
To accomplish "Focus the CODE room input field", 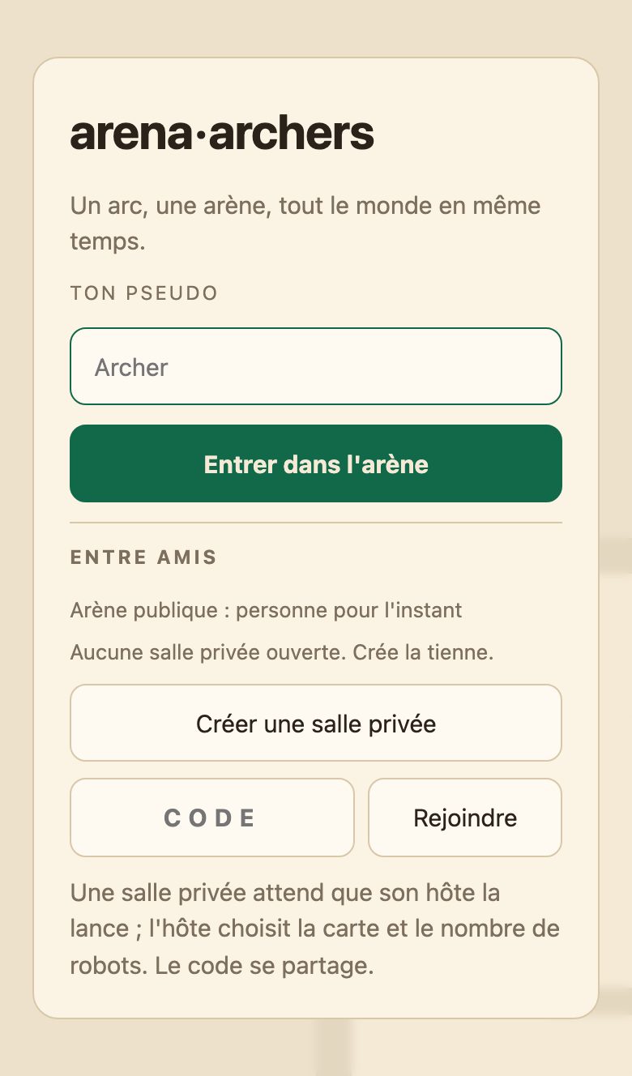I will coord(212,818).
